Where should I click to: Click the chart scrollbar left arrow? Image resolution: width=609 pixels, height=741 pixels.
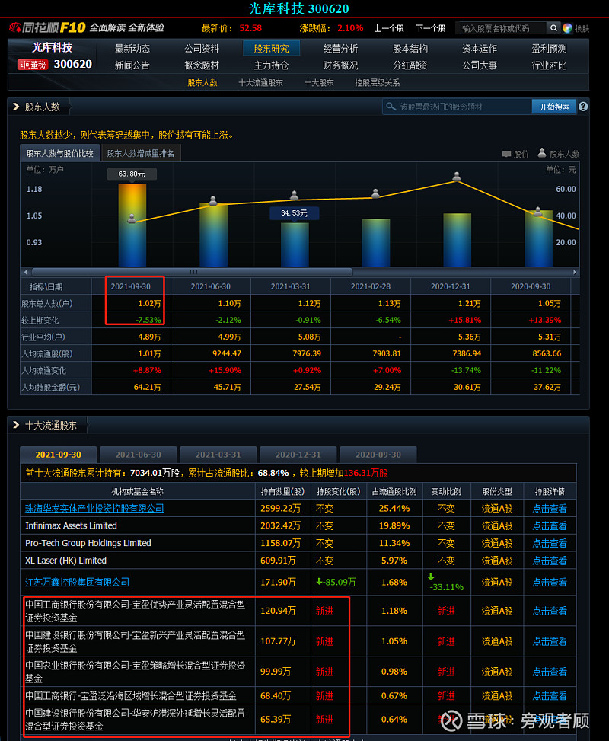click(26, 272)
